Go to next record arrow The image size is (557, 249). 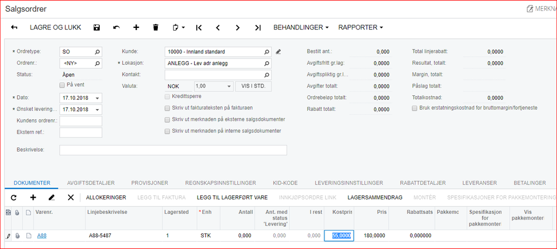coord(238,28)
